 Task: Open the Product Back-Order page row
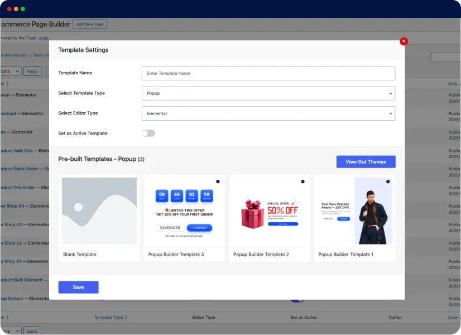coord(25,169)
